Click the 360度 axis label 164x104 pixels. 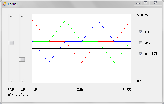click(127, 89)
